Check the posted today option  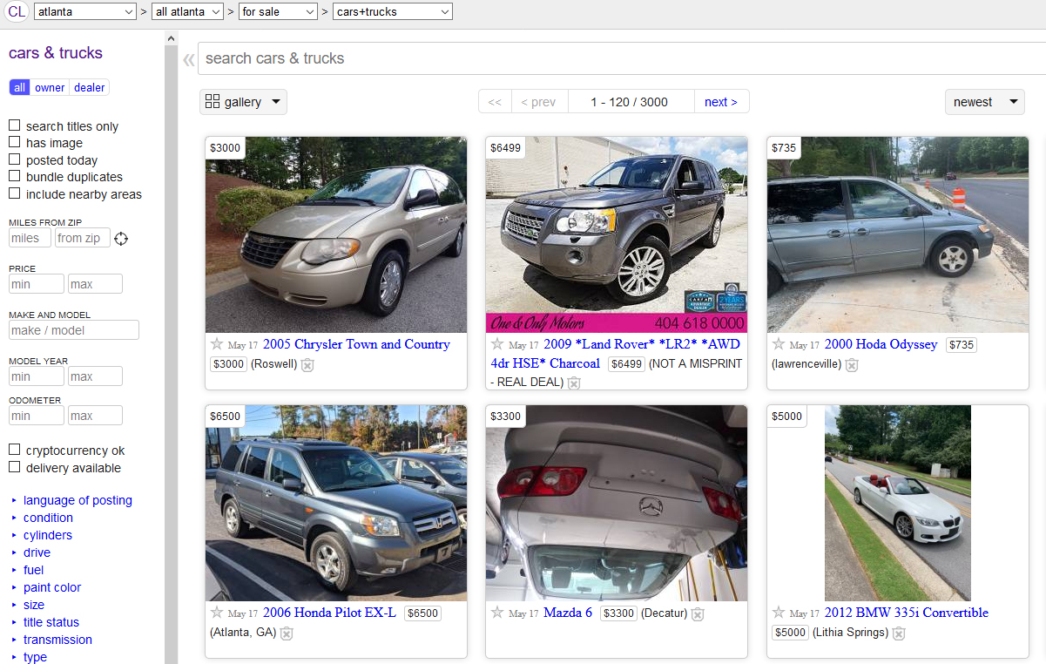pyautogui.click(x=14, y=159)
